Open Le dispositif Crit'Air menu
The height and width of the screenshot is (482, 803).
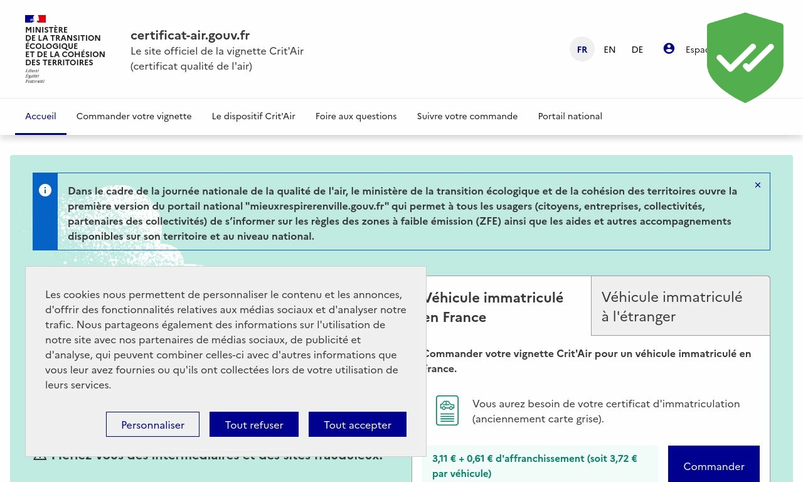pos(253,116)
